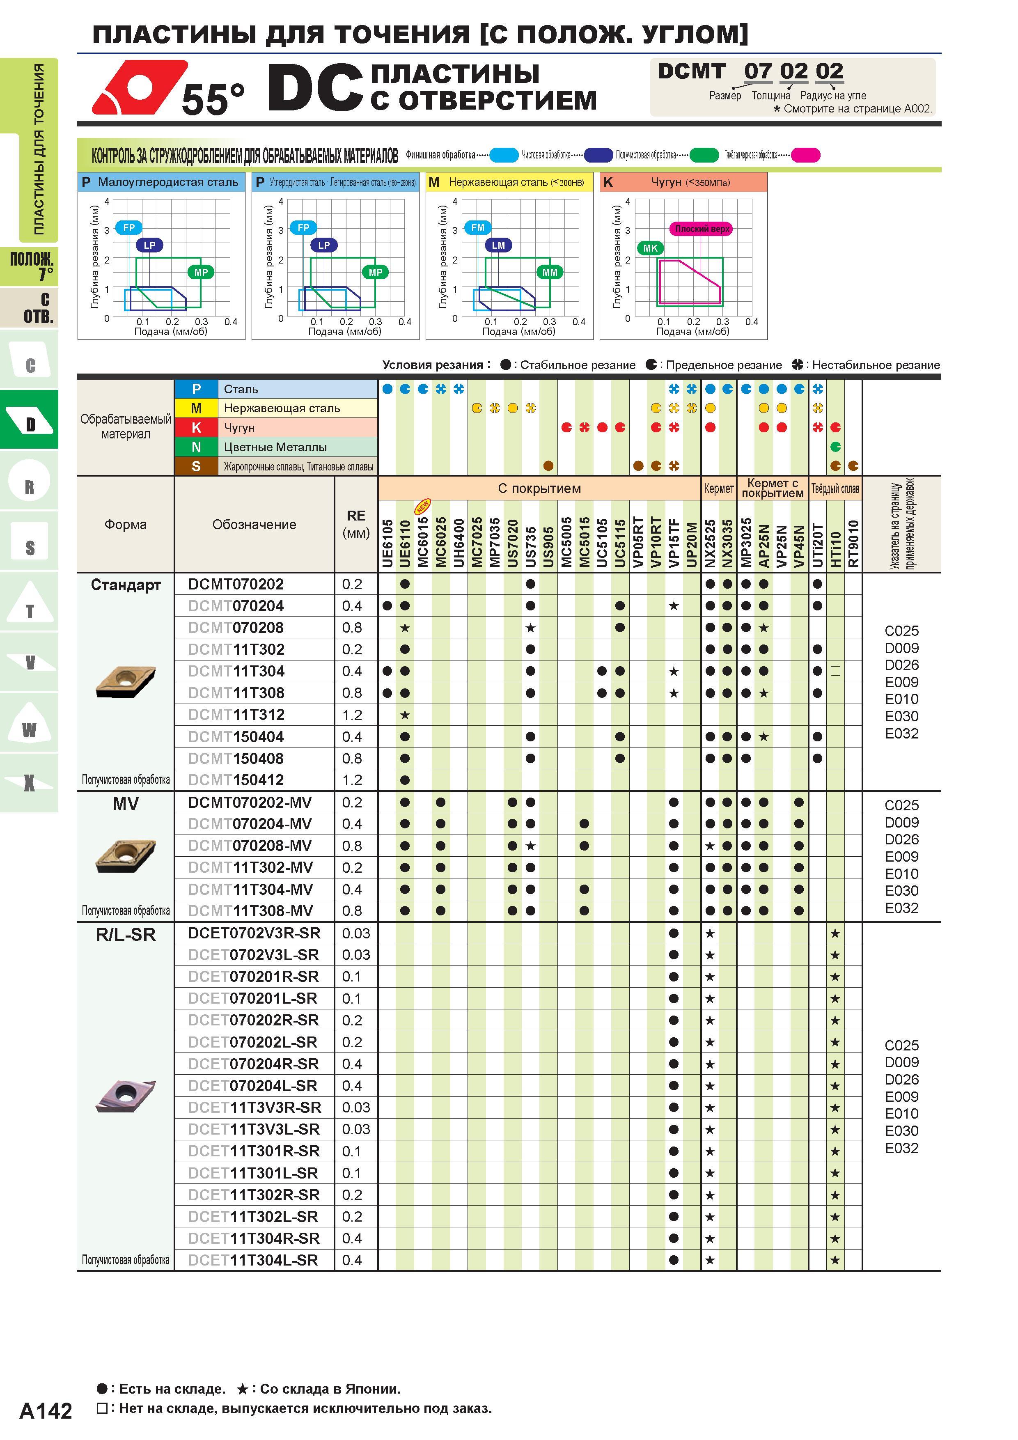Click the green Получистовая обработка legend swatch
This screenshot has height=1440, width=1018.
(704, 155)
